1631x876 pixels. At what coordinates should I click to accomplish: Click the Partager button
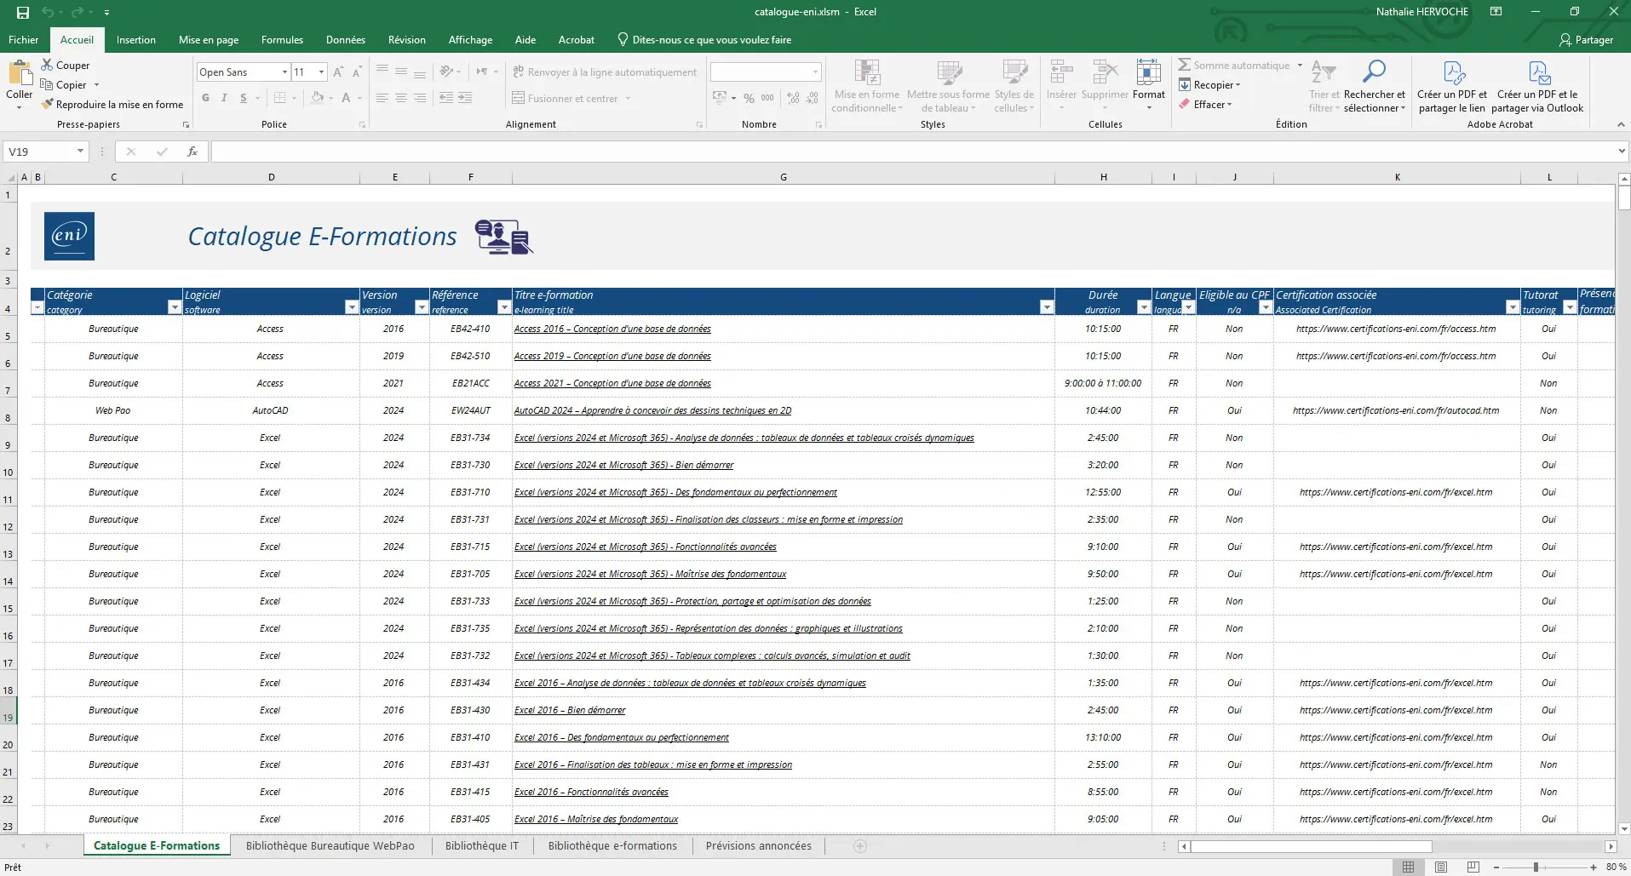1586,40
